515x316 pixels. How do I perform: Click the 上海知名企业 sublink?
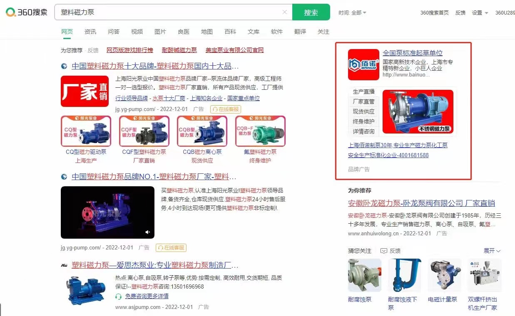click(x=206, y=99)
